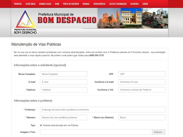Open Acesso à Informação menu
Image resolution: width=183 pixels, height=137 pixels.
pyautogui.click(x=118, y=4)
